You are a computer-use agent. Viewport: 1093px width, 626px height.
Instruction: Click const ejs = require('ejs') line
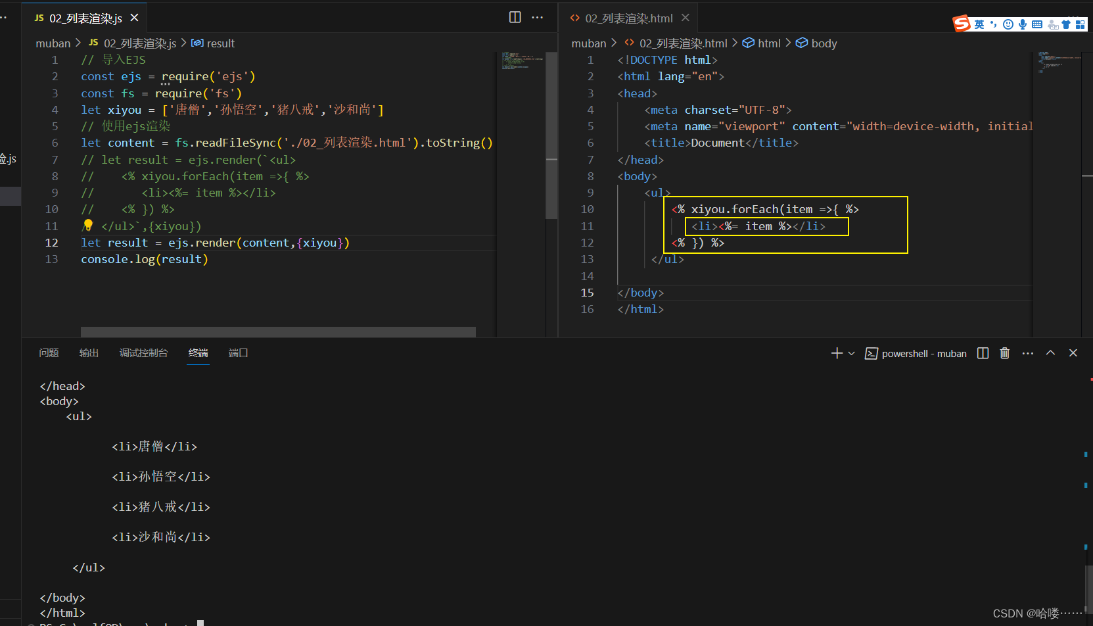tap(168, 76)
